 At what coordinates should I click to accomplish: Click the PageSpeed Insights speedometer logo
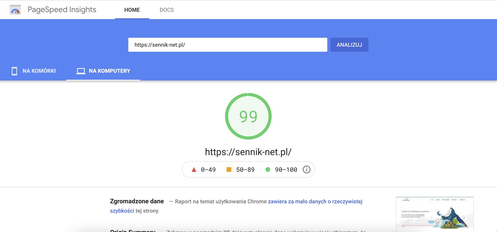coord(15,10)
